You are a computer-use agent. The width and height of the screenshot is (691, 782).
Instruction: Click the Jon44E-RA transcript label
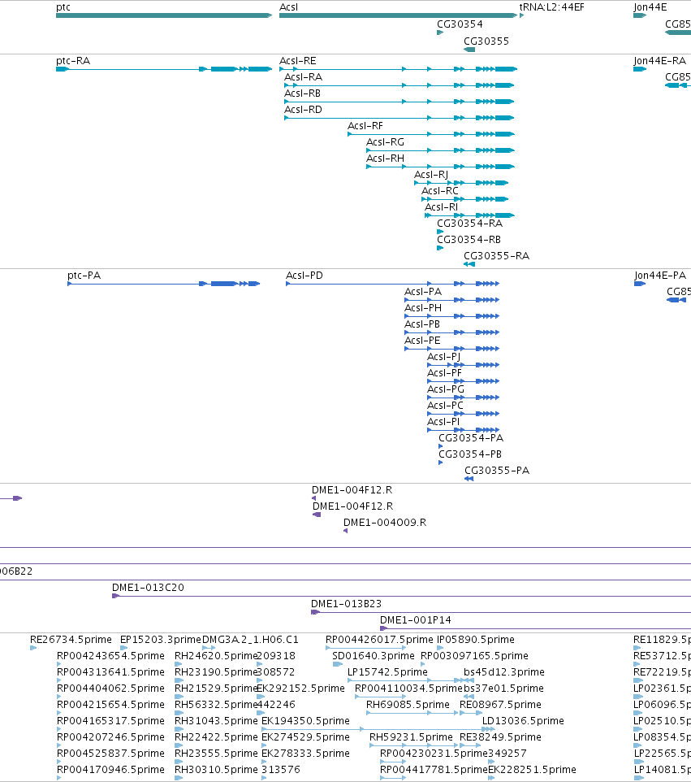pos(659,61)
